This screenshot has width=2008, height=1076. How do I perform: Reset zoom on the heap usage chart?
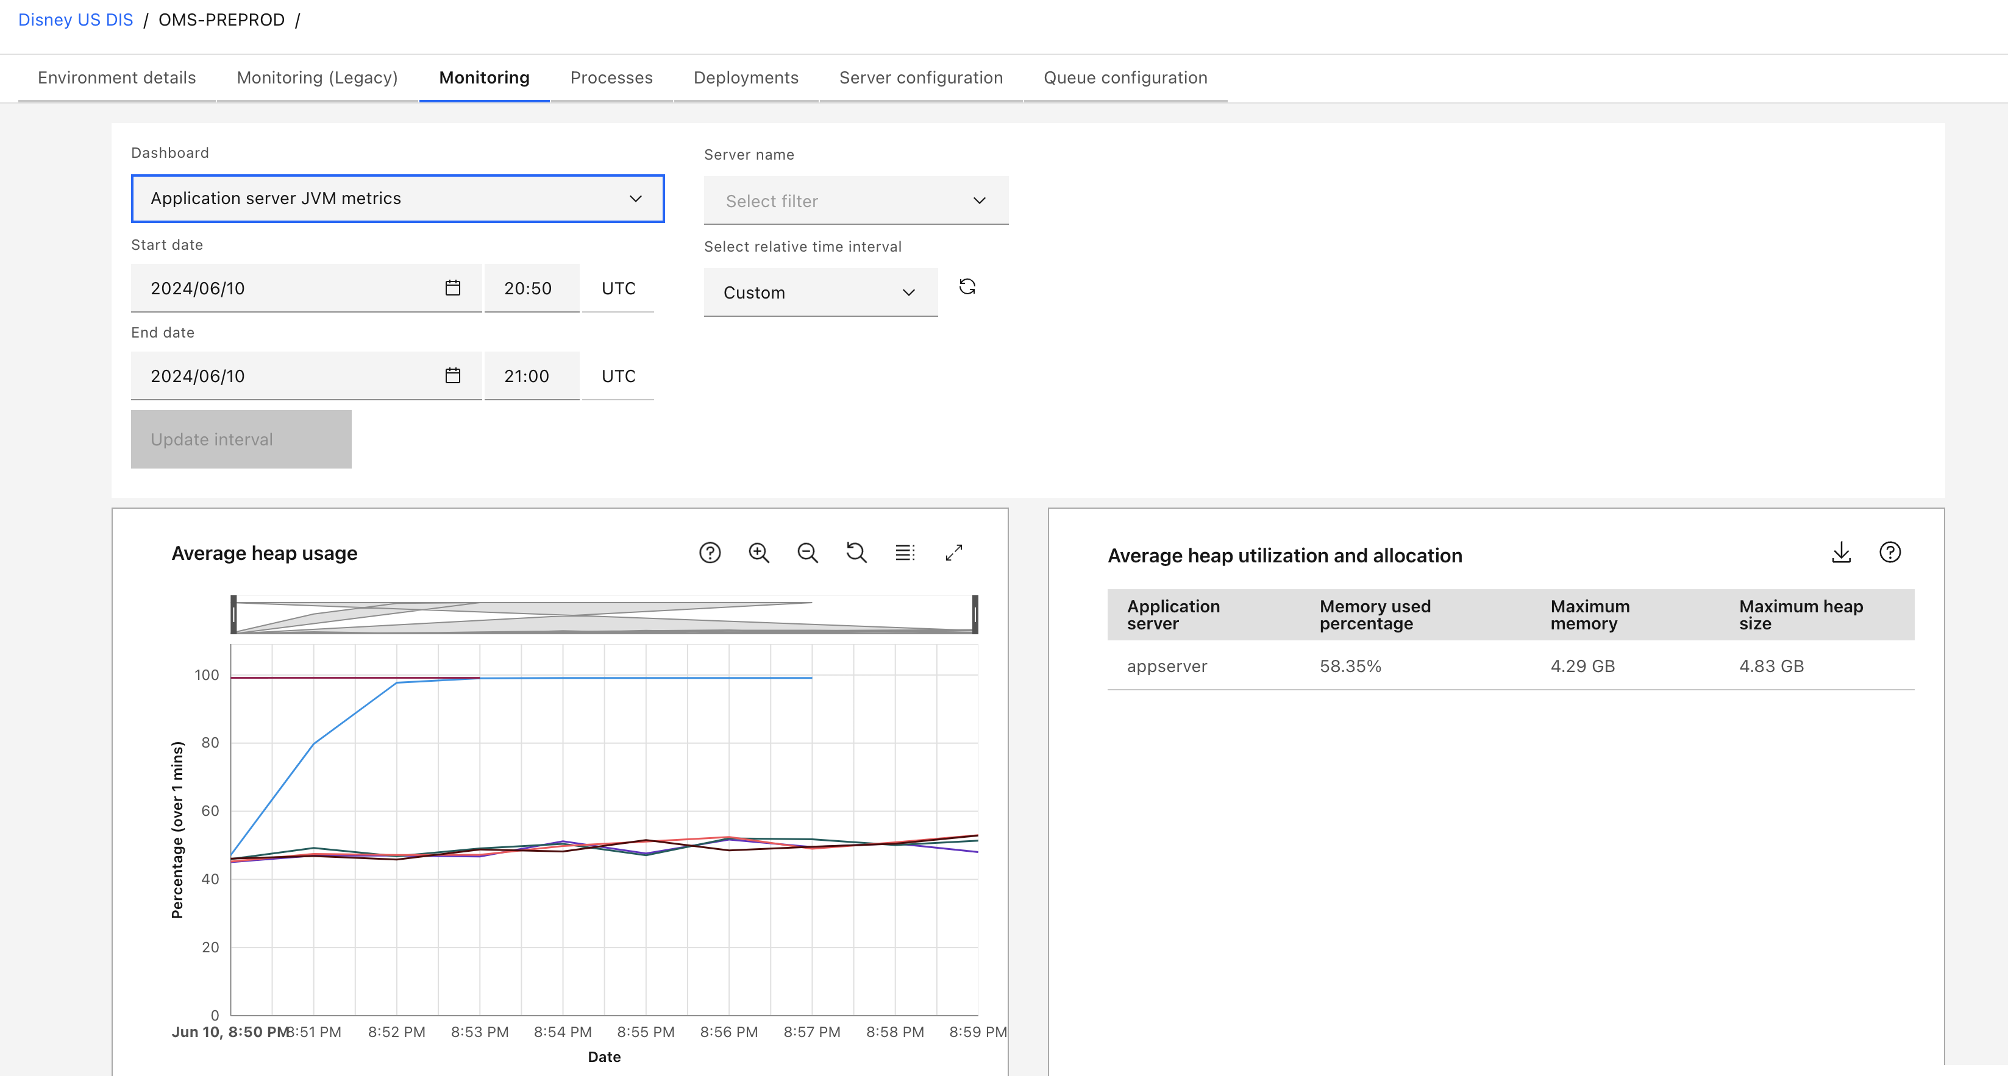[856, 553]
